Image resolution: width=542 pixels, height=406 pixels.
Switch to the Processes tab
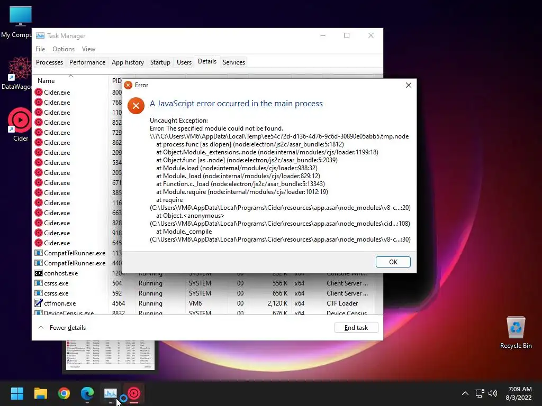click(x=49, y=62)
